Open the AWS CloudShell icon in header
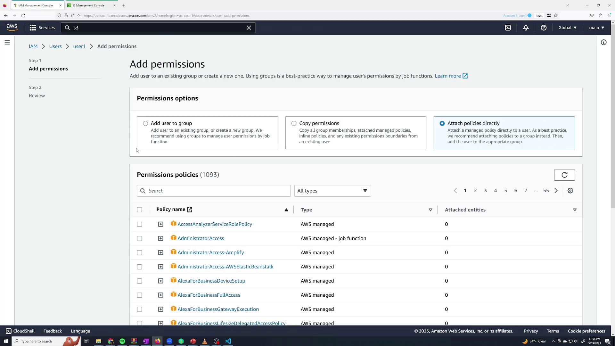Image resolution: width=615 pixels, height=346 pixels. pos(508,28)
